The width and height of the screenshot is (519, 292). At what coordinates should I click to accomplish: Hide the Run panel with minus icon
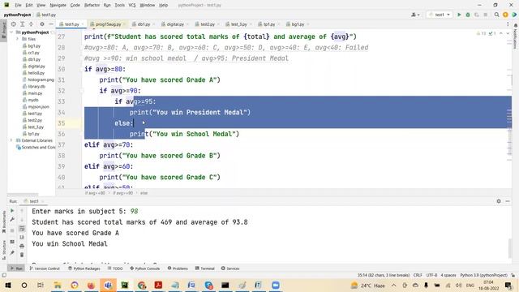(x=508, y=201)
